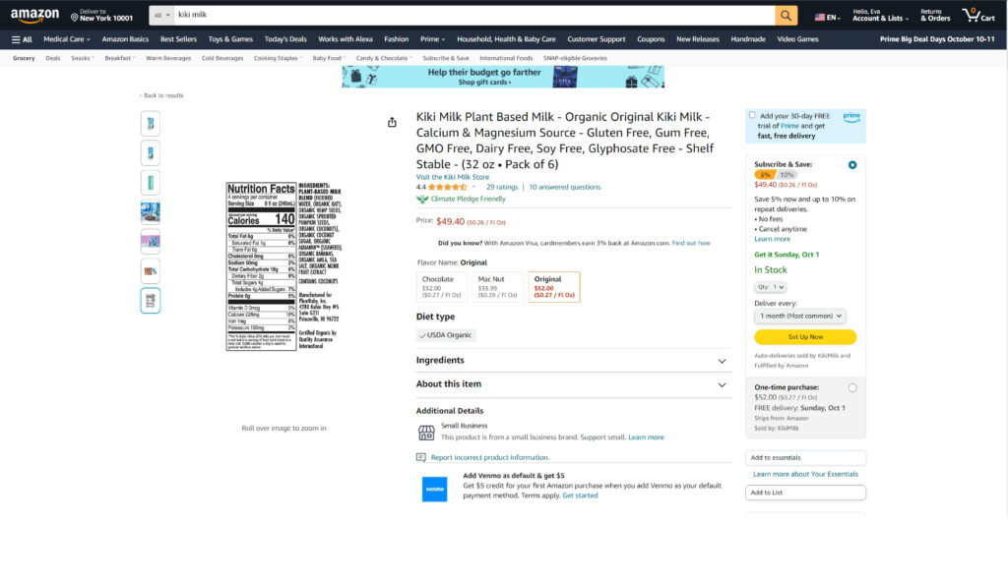Image resolution: width=1008 pixels, height=580 pixels.
Task: Open the Medical Care menu dropdown
Action: (67, 39)
